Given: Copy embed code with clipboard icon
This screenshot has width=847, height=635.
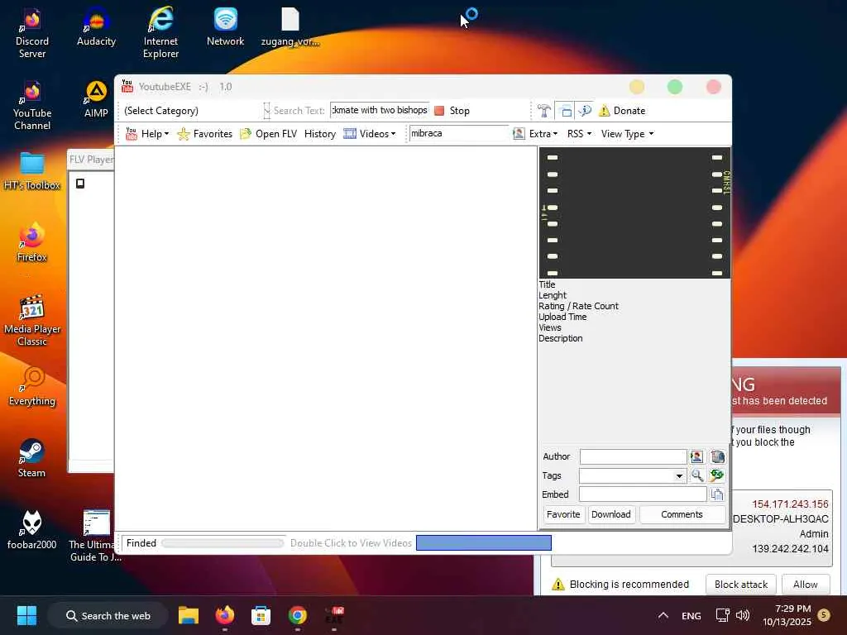Looking at the screenshot, I should [717, 494].
